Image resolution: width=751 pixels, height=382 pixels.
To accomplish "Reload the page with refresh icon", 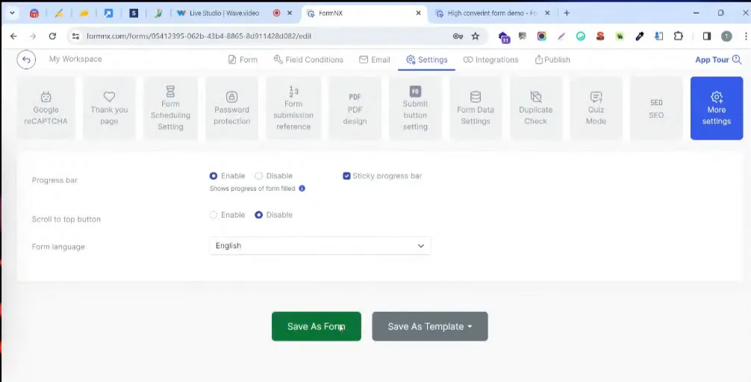I will 52,36.
